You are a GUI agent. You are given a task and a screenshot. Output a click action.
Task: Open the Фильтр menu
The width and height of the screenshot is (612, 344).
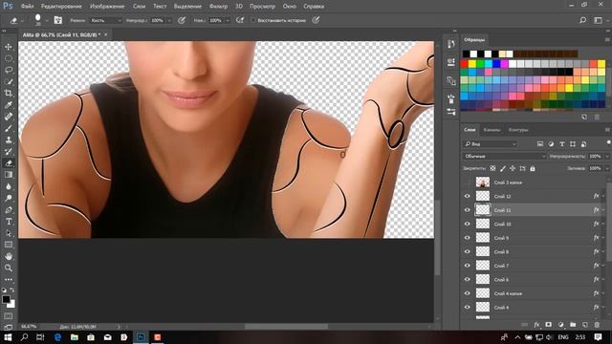click(218, 7)
